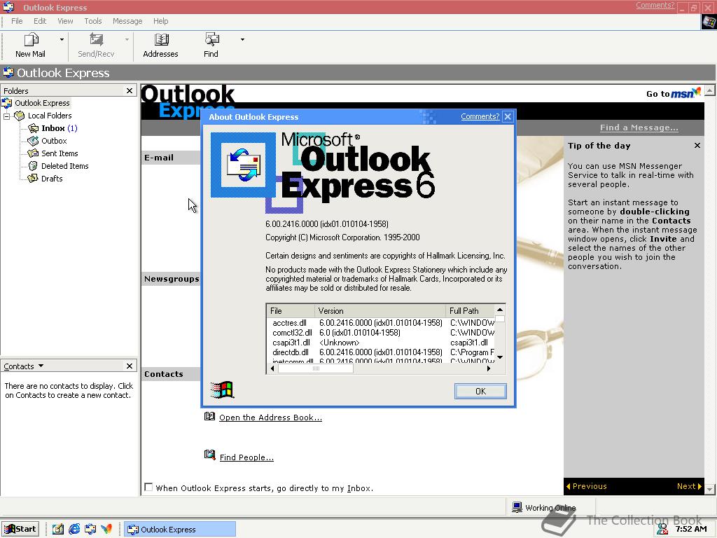Open the Send/Recv dropdown arrow
The image size is (717, 538).
coord(127,40)
